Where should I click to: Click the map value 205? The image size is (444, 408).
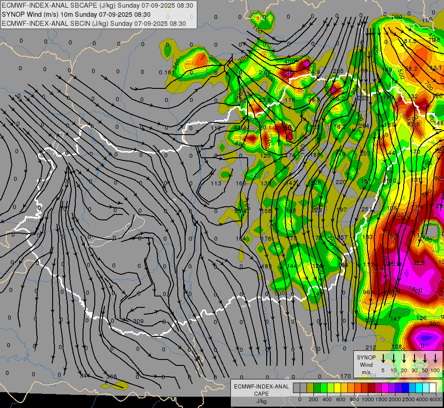tap(338, 71)
